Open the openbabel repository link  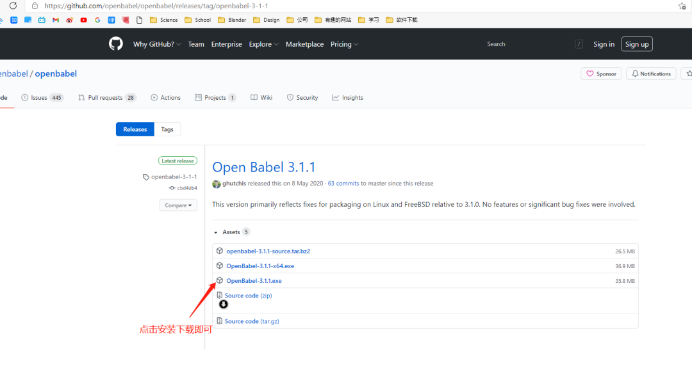click(x=56, y=74)
